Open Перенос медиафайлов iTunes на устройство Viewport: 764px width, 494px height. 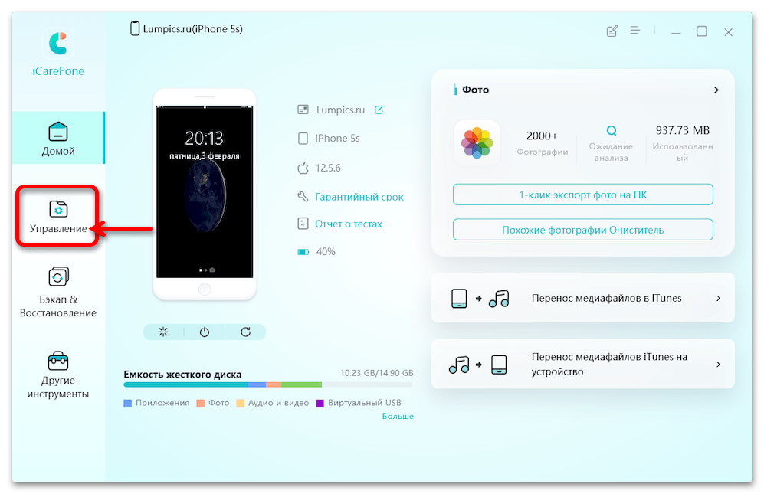pyautogui.click(x=582, y=364)
